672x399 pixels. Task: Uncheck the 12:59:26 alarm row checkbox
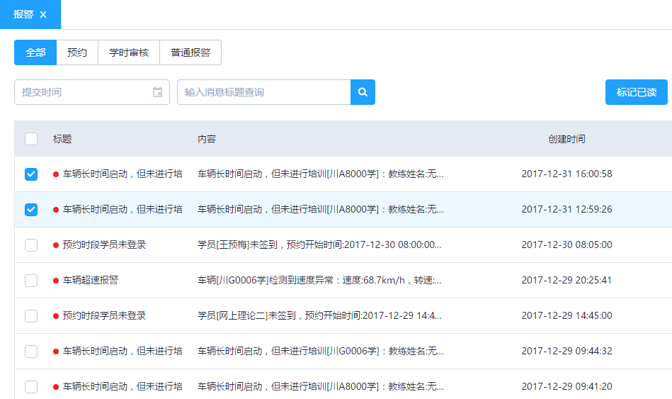click(x=31, y=210)
